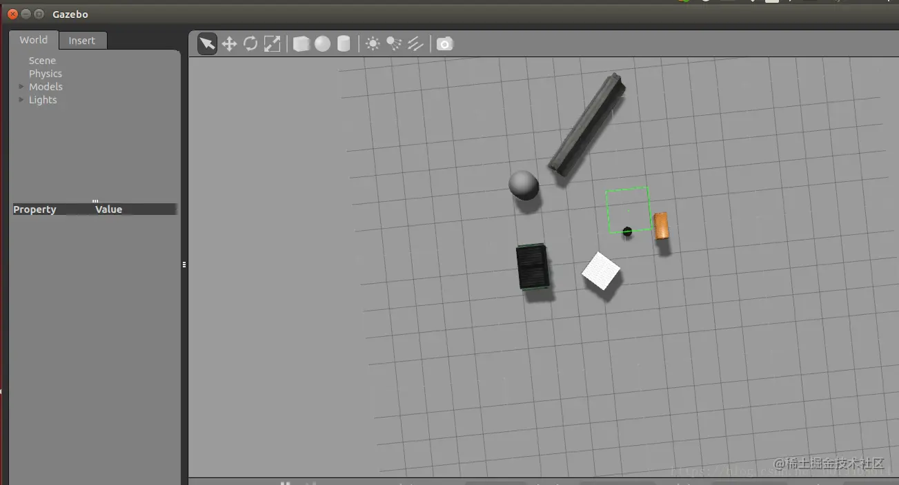Viewport: 899px width, 485px height.
Task: Insert a sphere shape from toolbar
Action: coord(322,44)
